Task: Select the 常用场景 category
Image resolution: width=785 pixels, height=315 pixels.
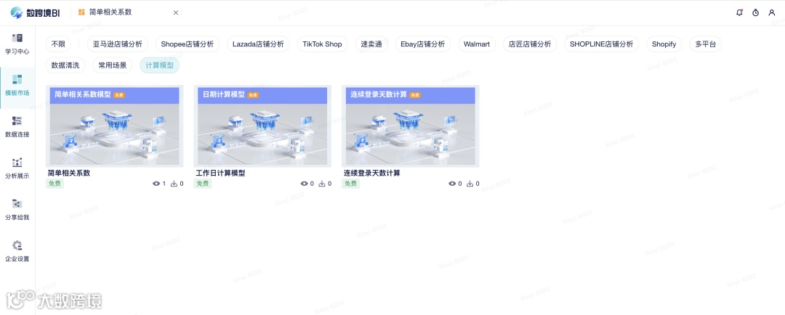Action: click(x=113, y=65)
